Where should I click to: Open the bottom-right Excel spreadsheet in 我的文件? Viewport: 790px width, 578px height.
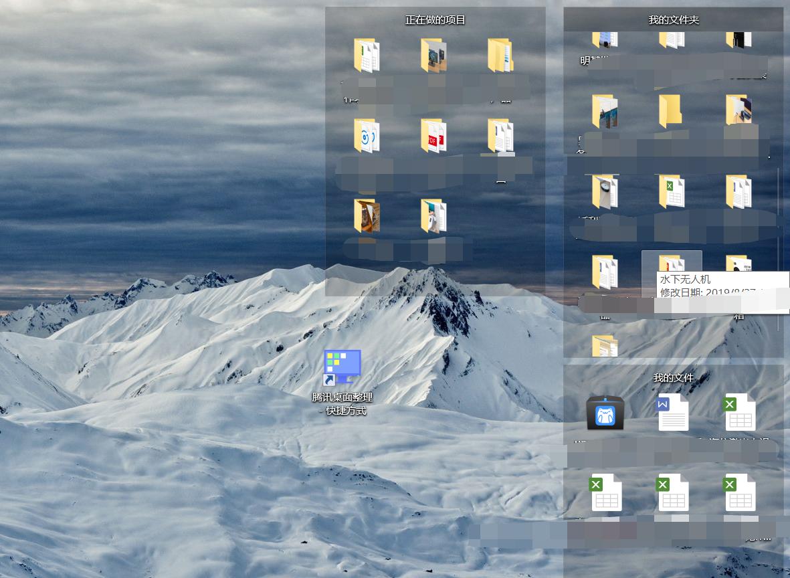740,492
